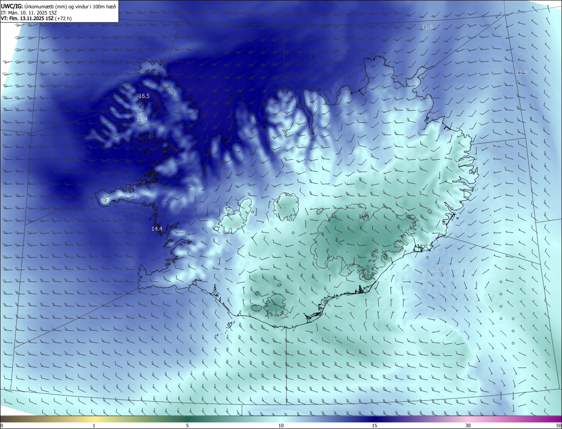The image size is (562, 429).
Task: Click the 15 tick on the color scale
Action: 375,425
